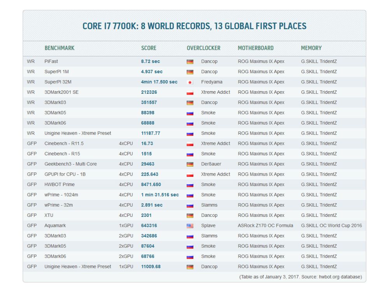Click the Russian flag in the wPrime - 32m row

pyautogui.click(x=190, y=205)
